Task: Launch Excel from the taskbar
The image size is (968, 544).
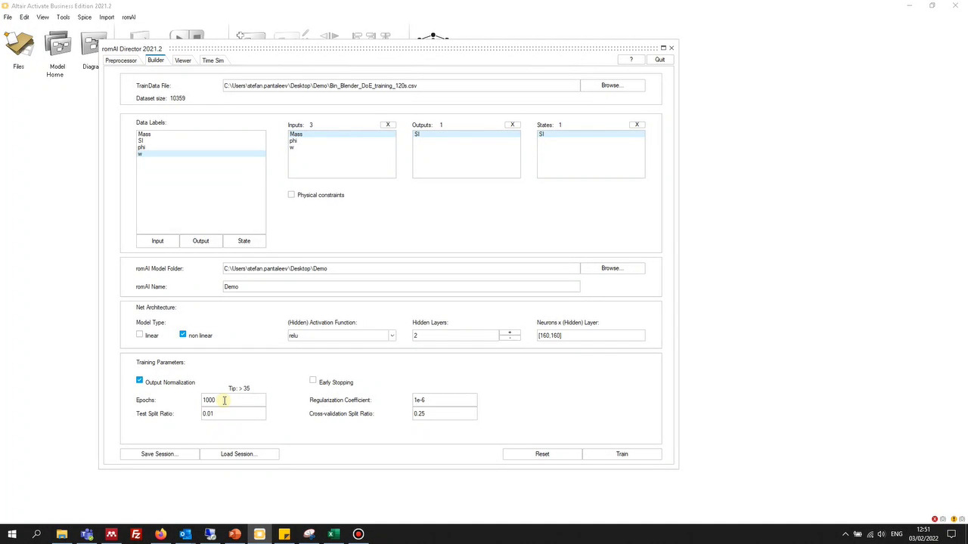Action: point(334,534)
